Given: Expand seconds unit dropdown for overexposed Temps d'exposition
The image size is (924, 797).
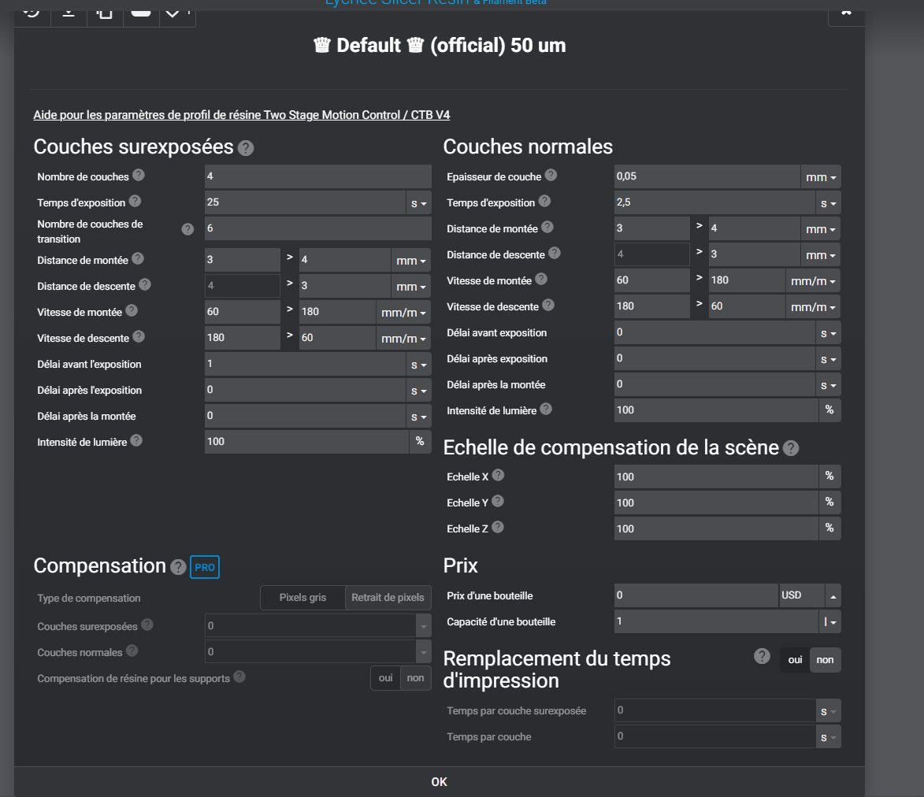Looking at the screenshot, I should pos(419,203).
